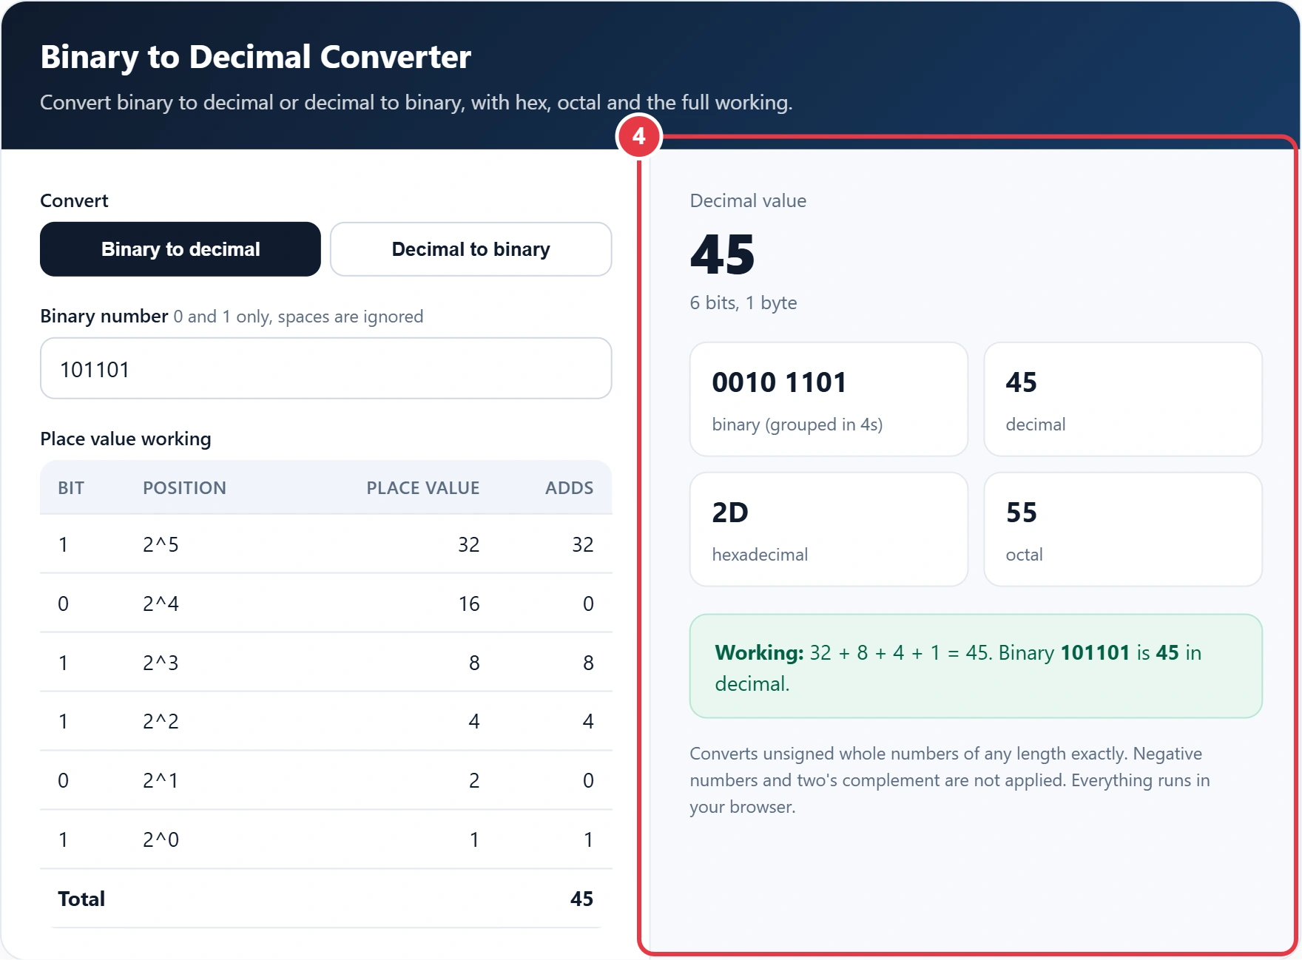Click the hexadecimal card showing 2D

click(x=829, y=530)
